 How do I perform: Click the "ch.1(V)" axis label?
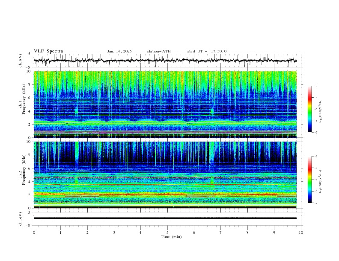coord(21,61)
